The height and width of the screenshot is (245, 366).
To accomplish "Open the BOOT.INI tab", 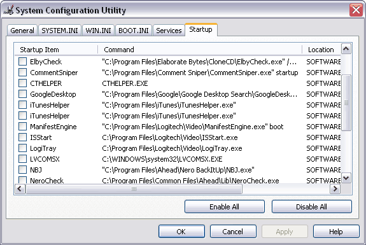I will coord(134,31).
